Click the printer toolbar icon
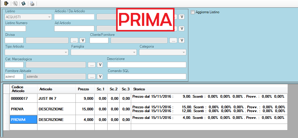Image resolution: width=298 pixels, height=138 pixels. [32, 3]
